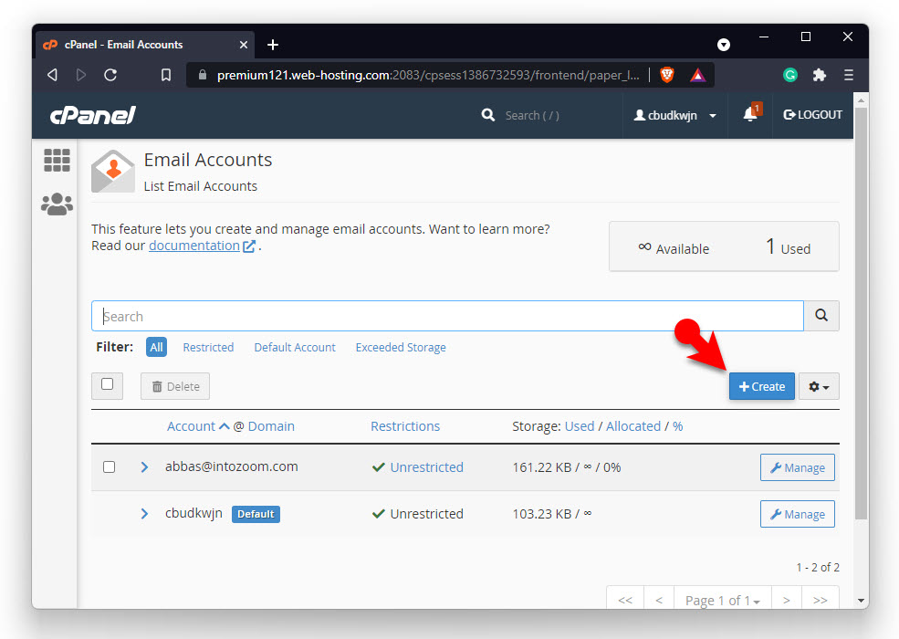Viewport: 899px width, 639px height.
Task: Reload the page with refresh icon
Action: [x=110, y=75]
